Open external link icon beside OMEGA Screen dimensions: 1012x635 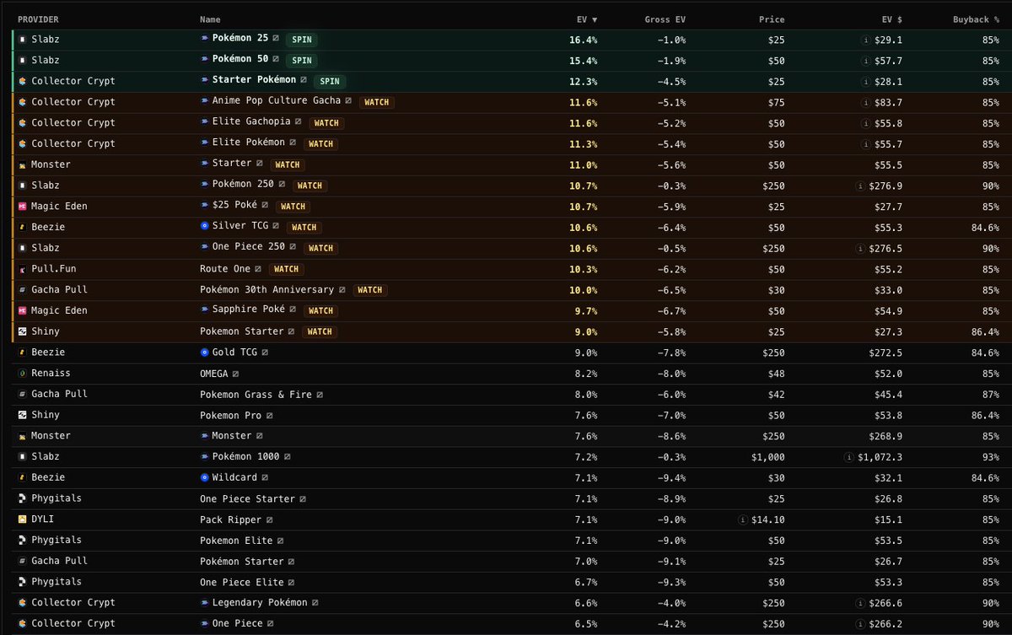tap(235, 374)
